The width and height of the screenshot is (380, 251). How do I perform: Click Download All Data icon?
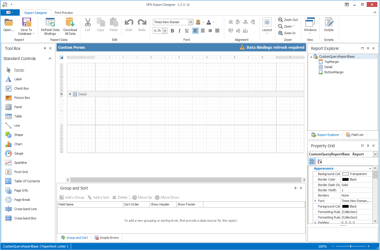70,23
